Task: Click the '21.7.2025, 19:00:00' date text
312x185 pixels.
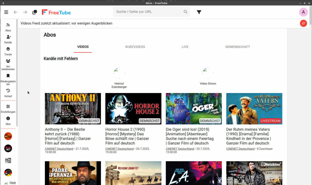Action: click(x=67, y=150)
